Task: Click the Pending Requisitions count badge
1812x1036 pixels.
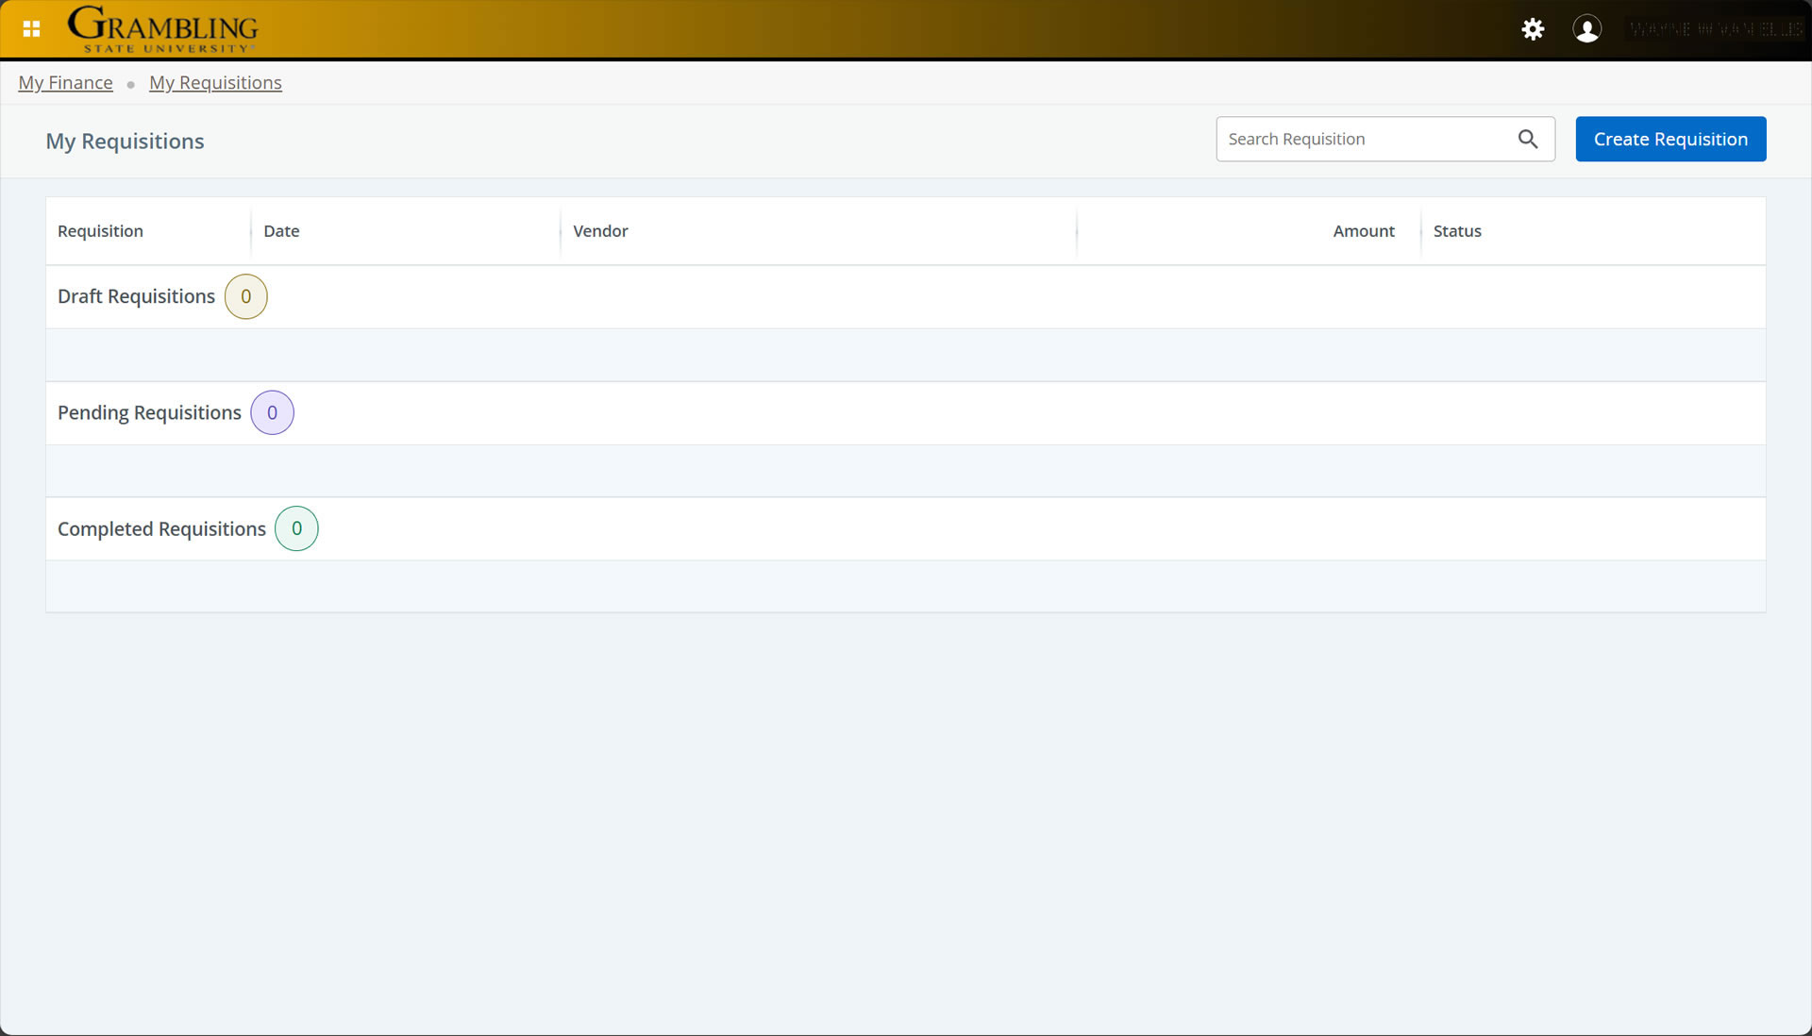Action: 272,412
